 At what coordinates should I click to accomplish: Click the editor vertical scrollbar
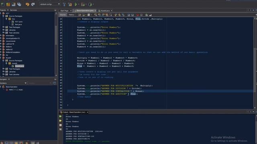coord(255,63)
